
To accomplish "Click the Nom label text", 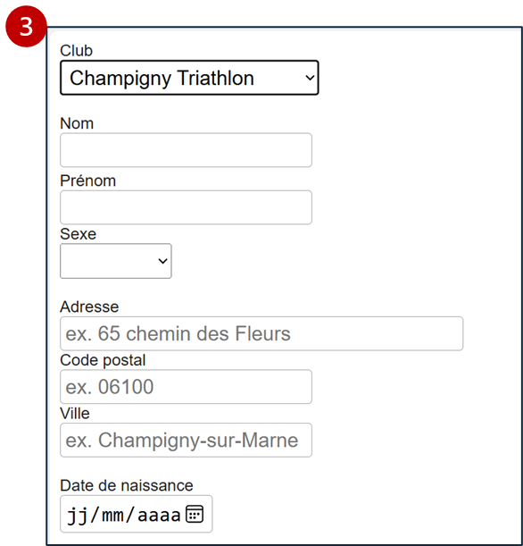I will coord(77,123).
